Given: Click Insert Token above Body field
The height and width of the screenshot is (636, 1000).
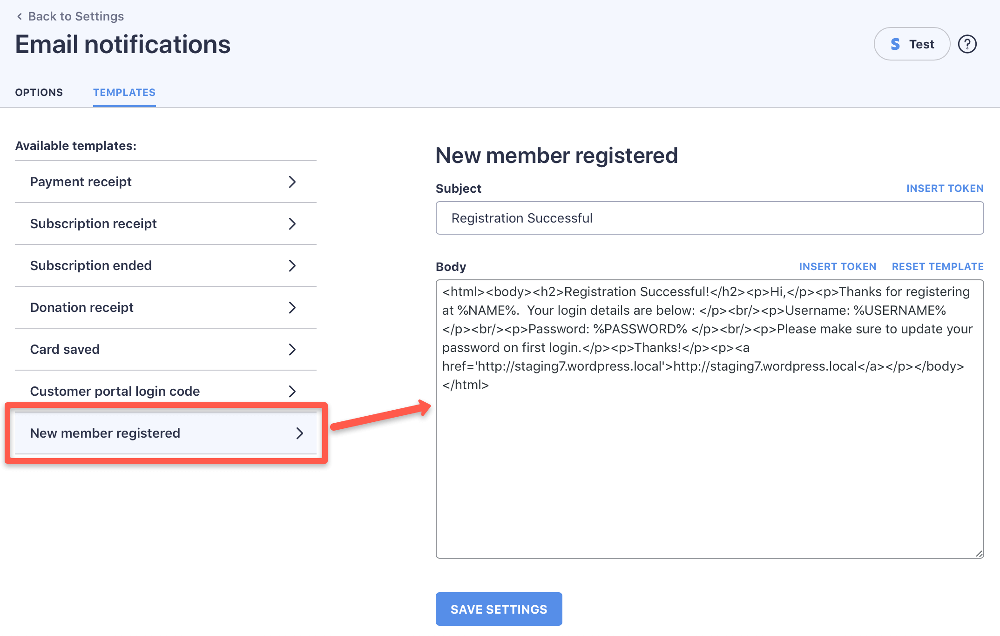Looking at the screenshot, I should tap(838, 267).
